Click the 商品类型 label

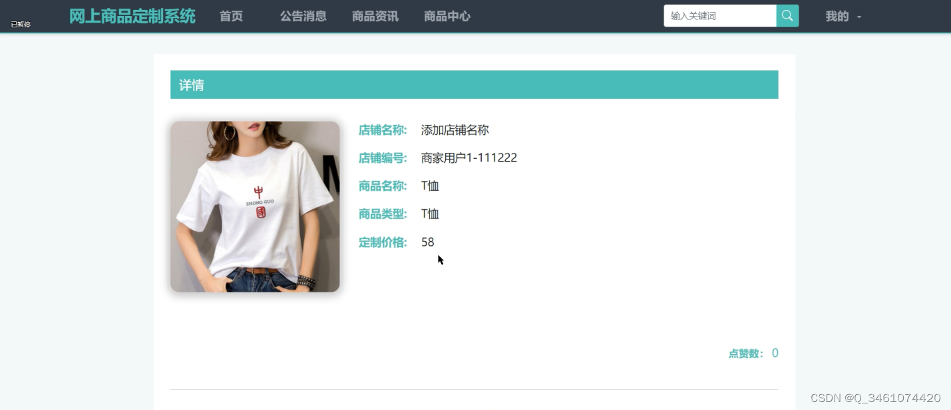point(383,214)
